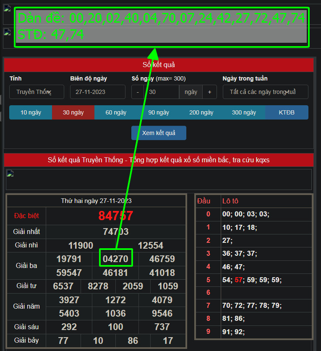Screen dimensions: 321x351
Task: Click the highlighted Giải ba number 04270
Action: [x=115, y=259]
